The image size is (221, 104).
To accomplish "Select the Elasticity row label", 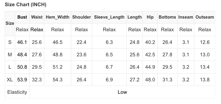I will coord(17,92).
